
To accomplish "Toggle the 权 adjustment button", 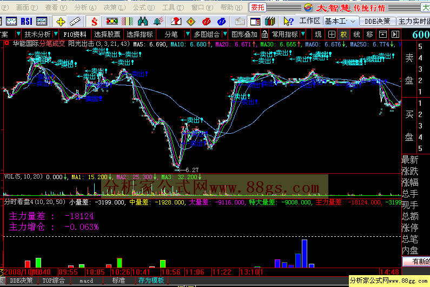I will pos(343,34).
